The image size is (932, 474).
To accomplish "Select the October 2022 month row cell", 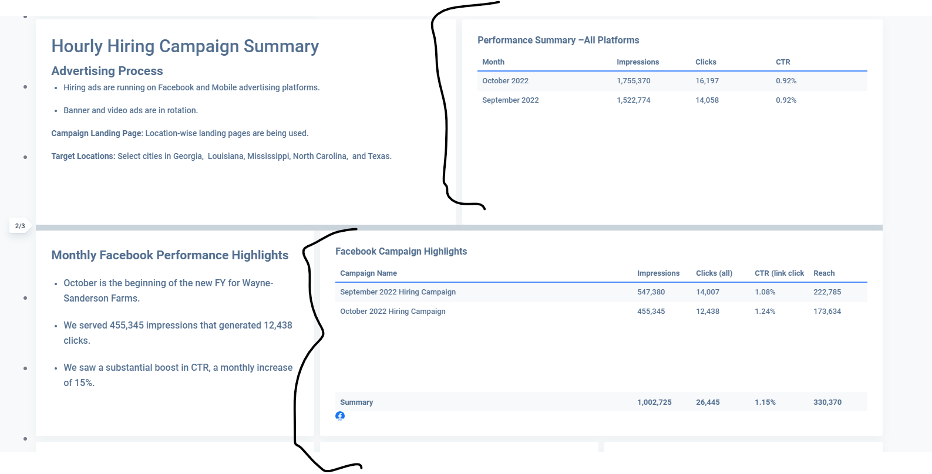I will click(x=505, y=81).
